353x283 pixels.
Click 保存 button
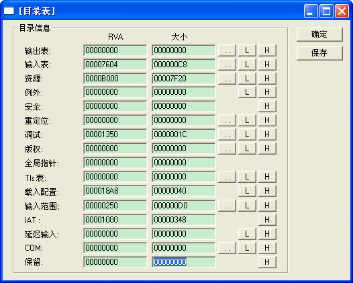click(x=319, y=53)
